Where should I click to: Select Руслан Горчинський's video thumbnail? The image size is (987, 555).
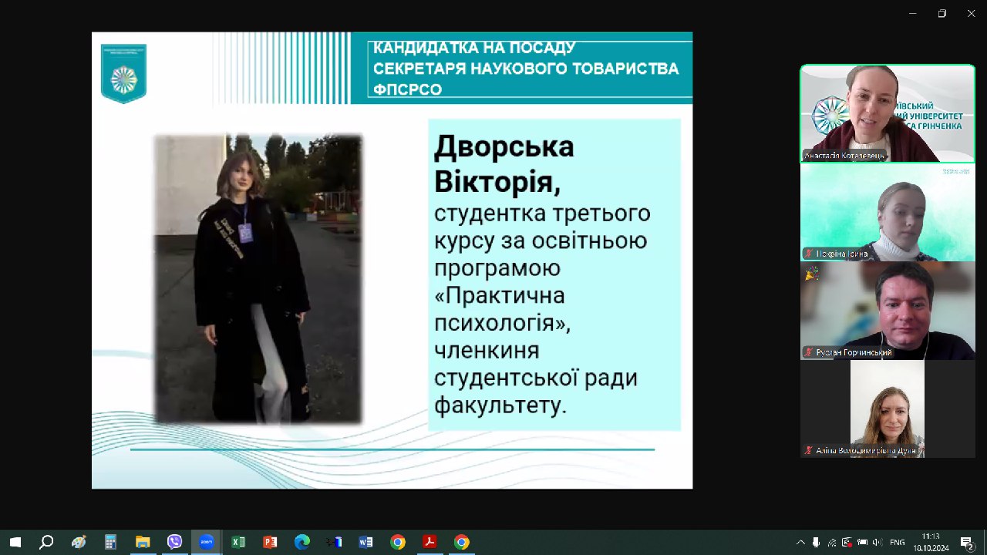click(887, 310)
